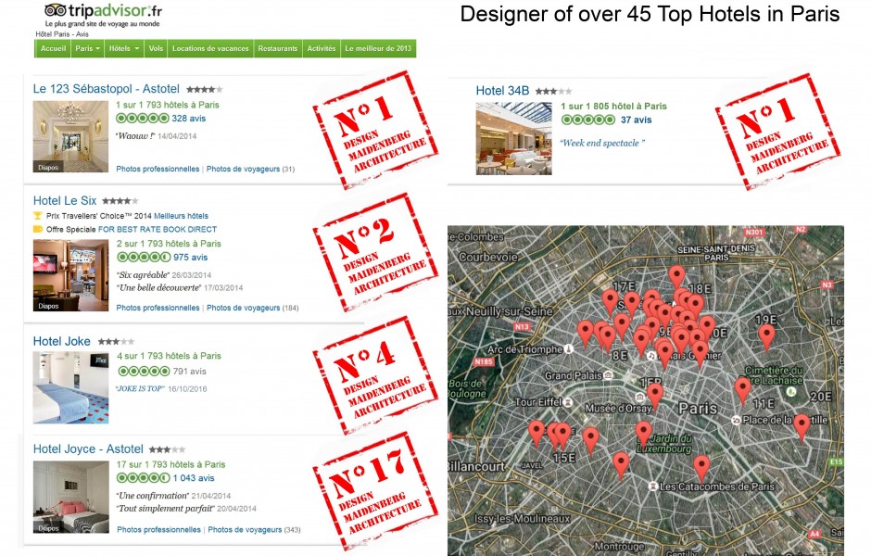
Task: Click the map pin on Jardin du Luxembourg
Action: [643, 434]
